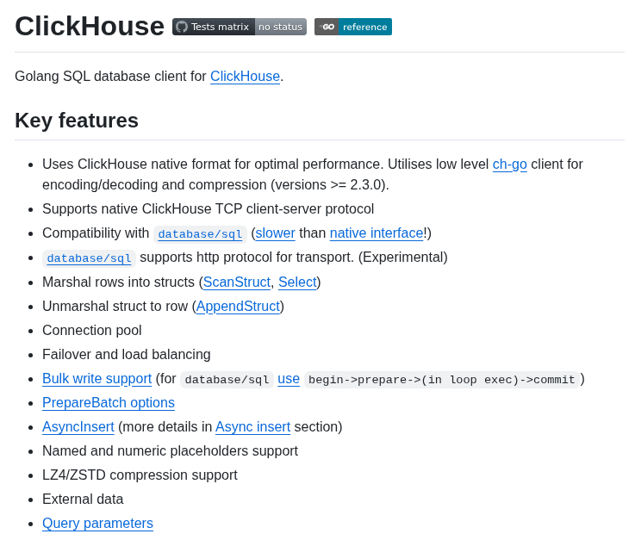Screen dimensions: 635x540
Task: Click the ClickHouse main heading
Action: tap(90, 27)
